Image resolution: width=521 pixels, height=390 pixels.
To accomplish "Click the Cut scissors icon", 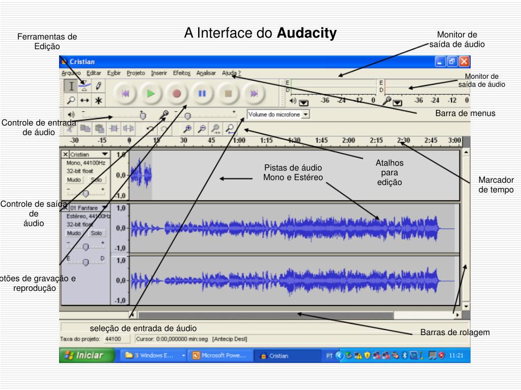I will point(70,128).
